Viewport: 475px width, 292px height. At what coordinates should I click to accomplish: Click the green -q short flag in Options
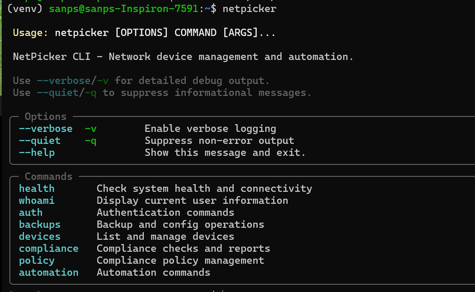(x=90, y=140)
